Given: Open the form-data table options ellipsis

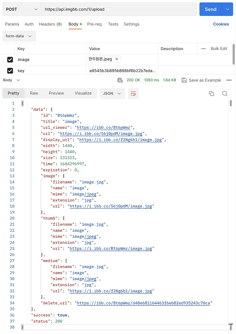Looking at the screenshot, I should pyautogui.click(x=203, y=48).
